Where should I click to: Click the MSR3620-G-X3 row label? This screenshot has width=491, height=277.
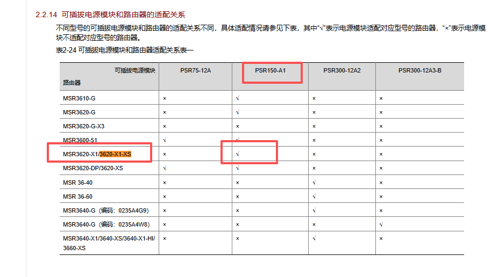click(83, 126)
